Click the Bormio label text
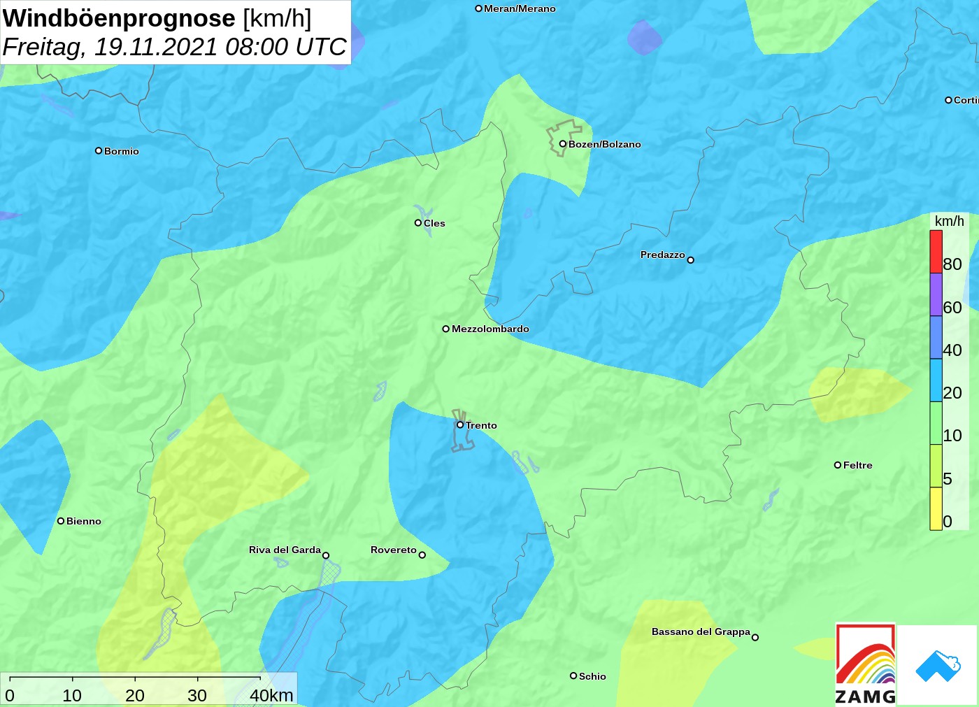979x707 pixels. (122, 151)
